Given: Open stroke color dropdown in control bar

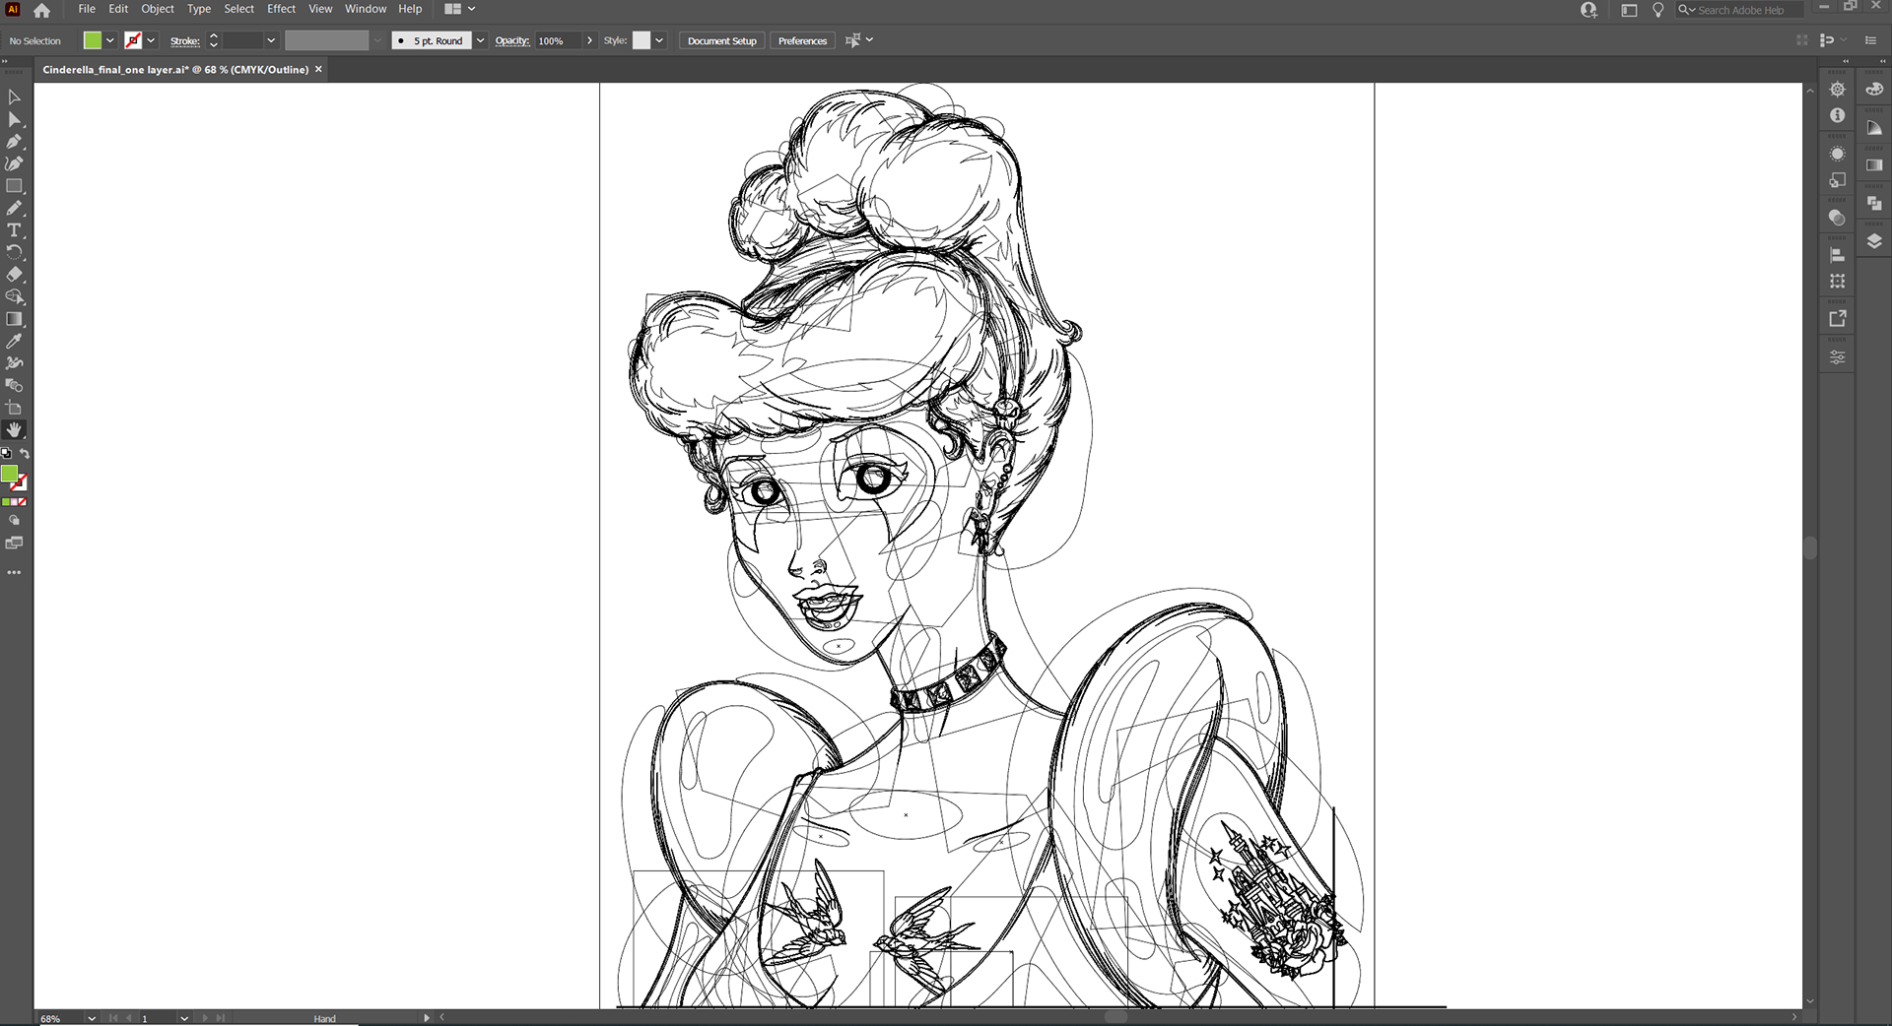Looking at the screenshot, I should coord(151,40).
